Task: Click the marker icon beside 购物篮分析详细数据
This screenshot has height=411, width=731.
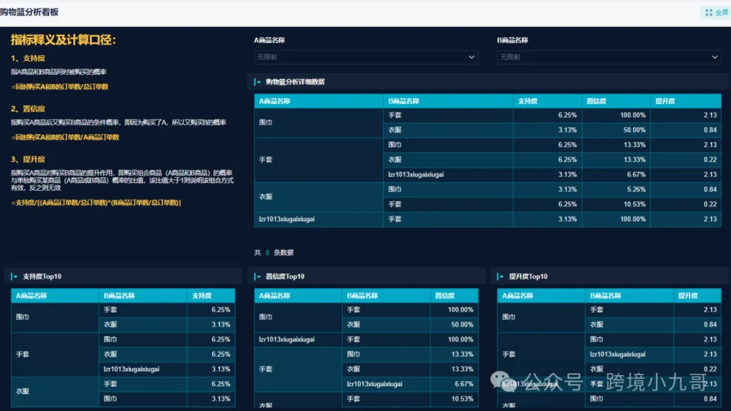Action: (257, 82)
